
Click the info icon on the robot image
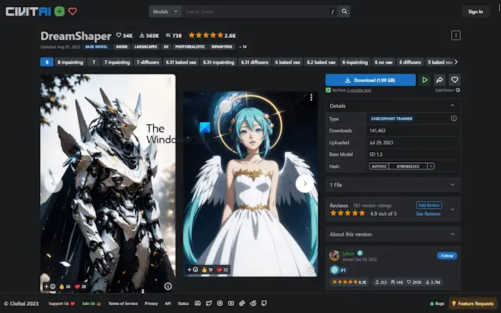pyautogui.click(x=168, y=286)
